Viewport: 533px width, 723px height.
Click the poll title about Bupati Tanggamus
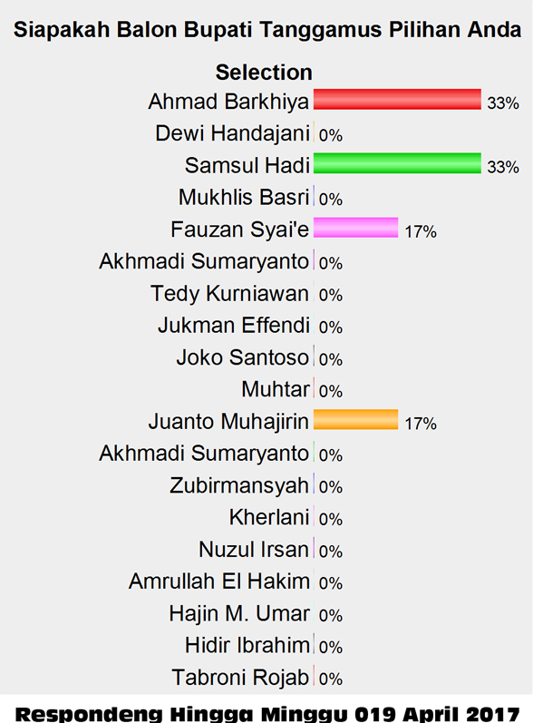pos(267,30)
